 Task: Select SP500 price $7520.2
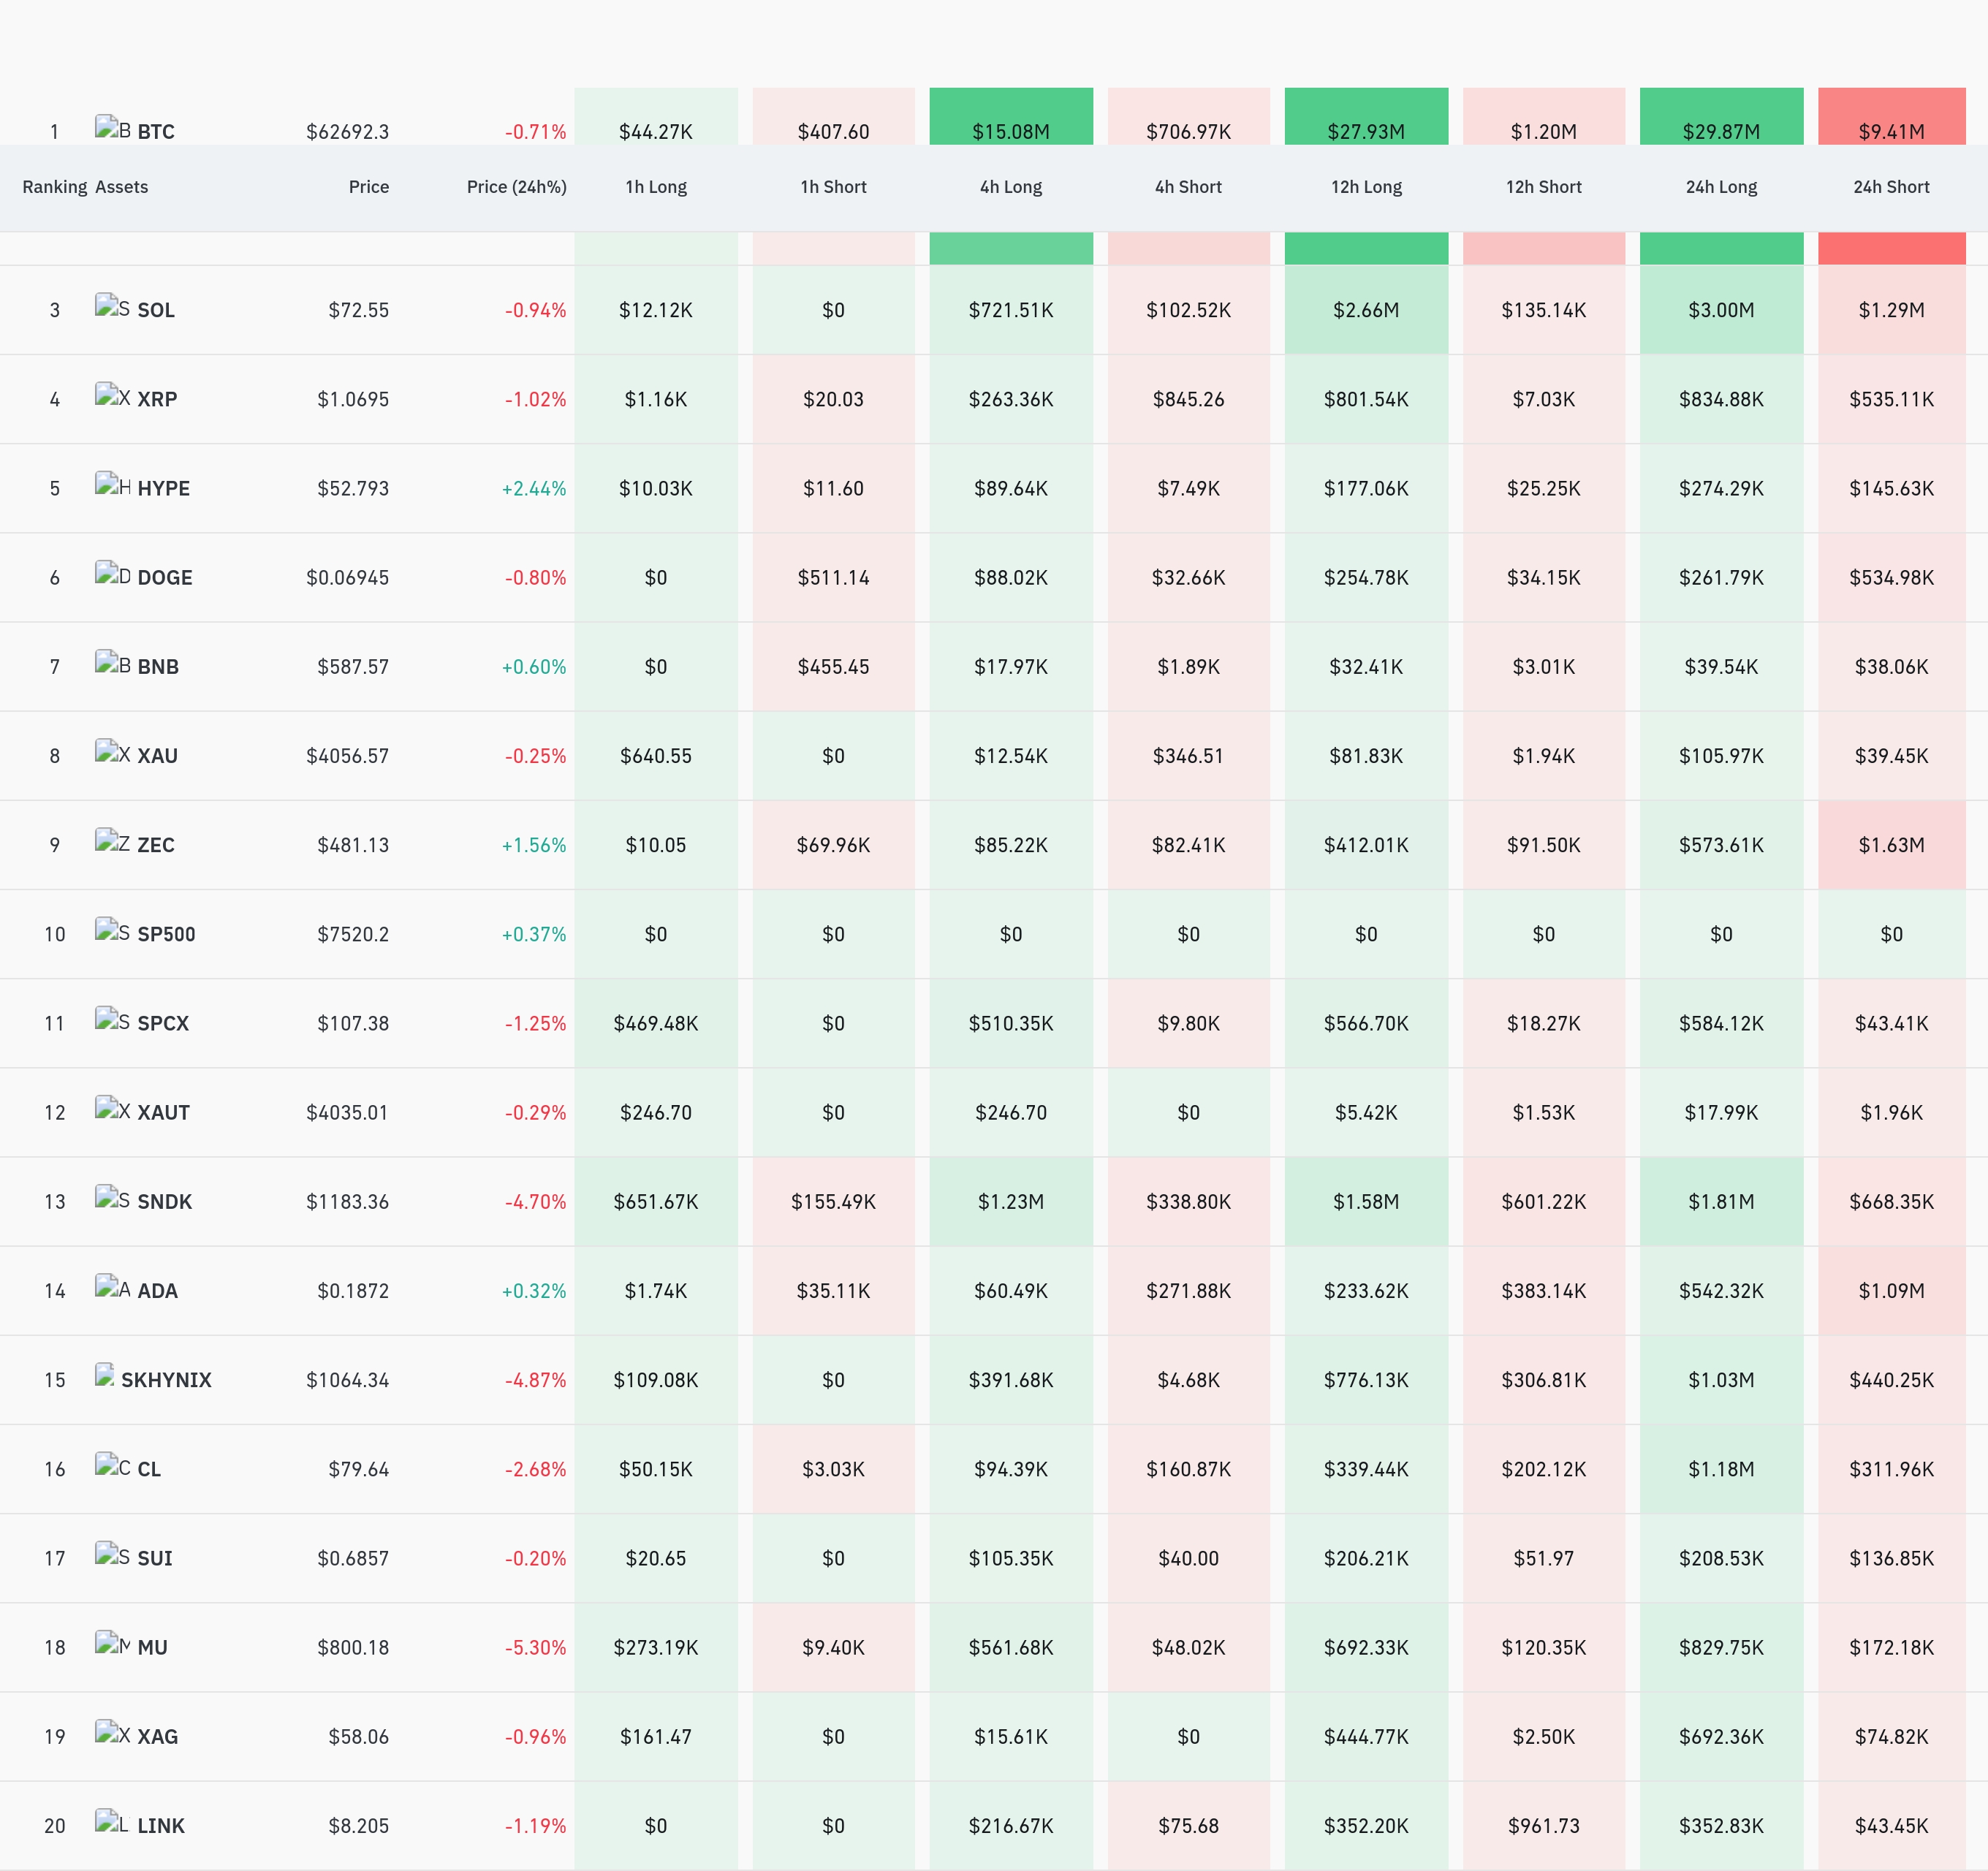pyautogui.click(x=353, y=934)
